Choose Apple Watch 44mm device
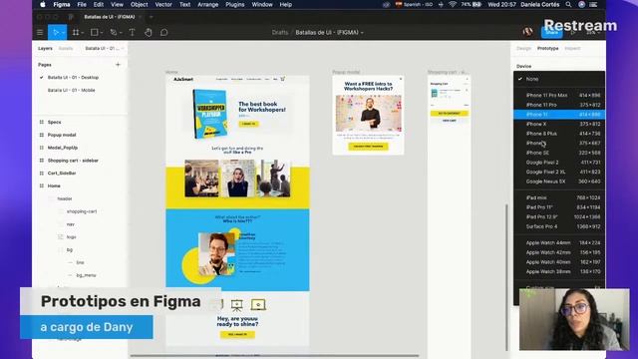Screen dimensions: 638x359 (x=559, y=242)
